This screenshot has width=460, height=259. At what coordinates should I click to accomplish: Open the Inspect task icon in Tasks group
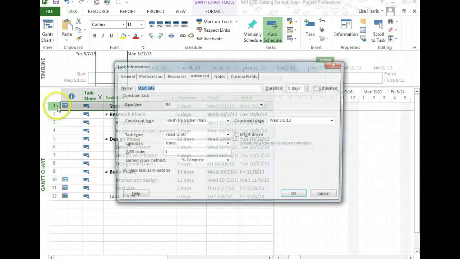coord(290,22)
